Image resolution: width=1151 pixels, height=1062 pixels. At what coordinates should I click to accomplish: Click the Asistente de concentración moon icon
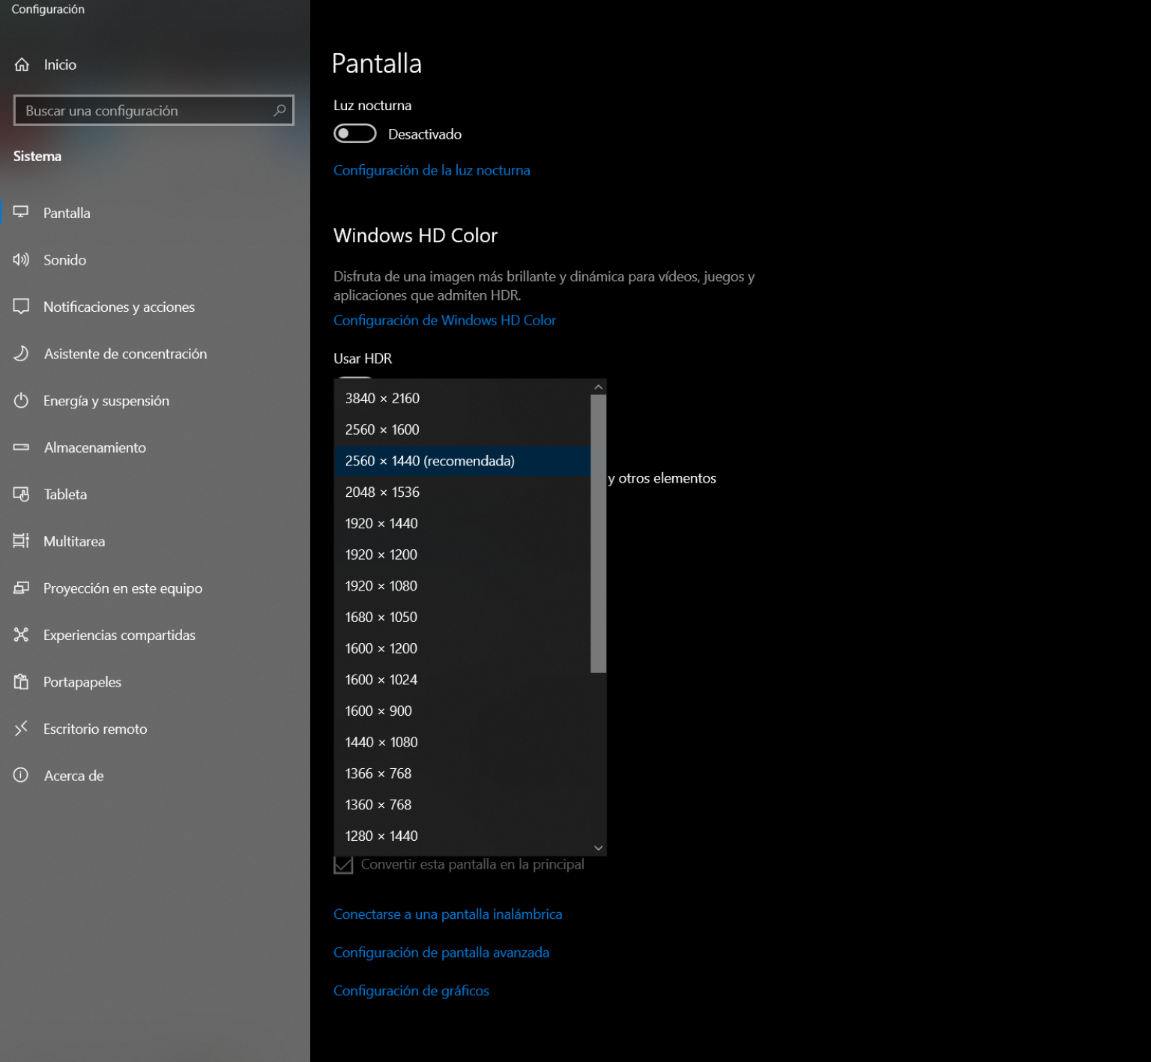tap(21, 353)
